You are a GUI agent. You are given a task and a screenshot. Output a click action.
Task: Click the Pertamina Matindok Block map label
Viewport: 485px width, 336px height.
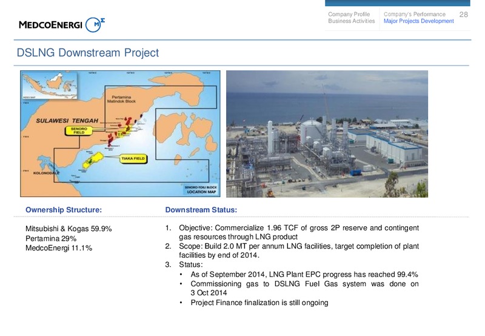(121, 99)
